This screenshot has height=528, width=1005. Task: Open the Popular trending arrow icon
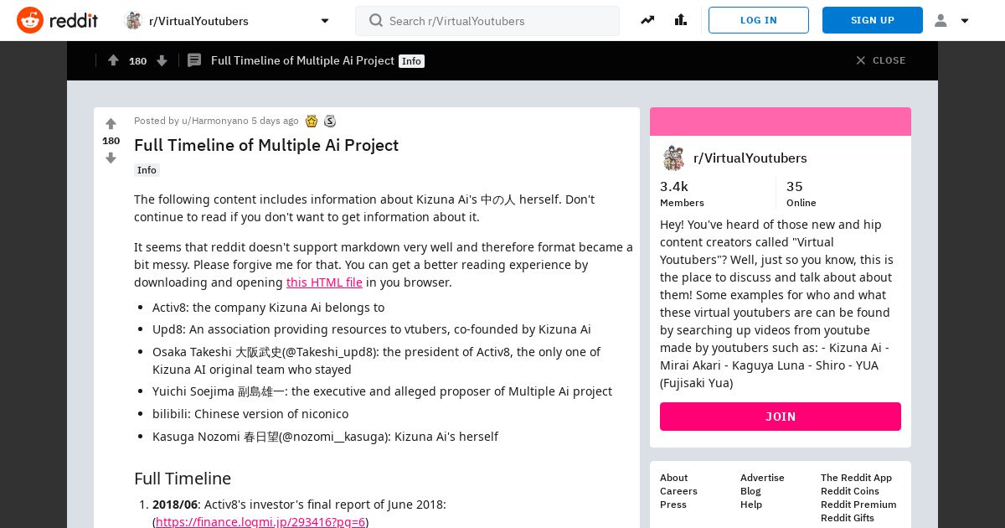647,20
